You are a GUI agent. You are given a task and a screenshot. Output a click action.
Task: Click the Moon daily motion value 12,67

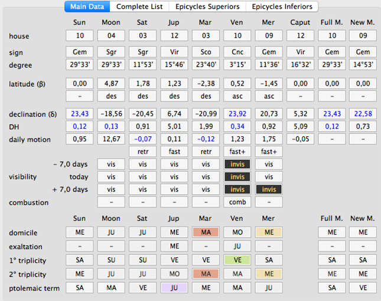point(111,139)
